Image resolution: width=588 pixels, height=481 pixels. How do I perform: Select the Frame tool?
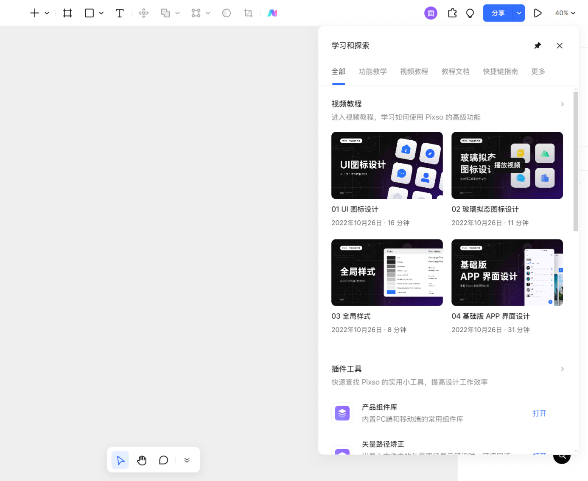(67, 13)
